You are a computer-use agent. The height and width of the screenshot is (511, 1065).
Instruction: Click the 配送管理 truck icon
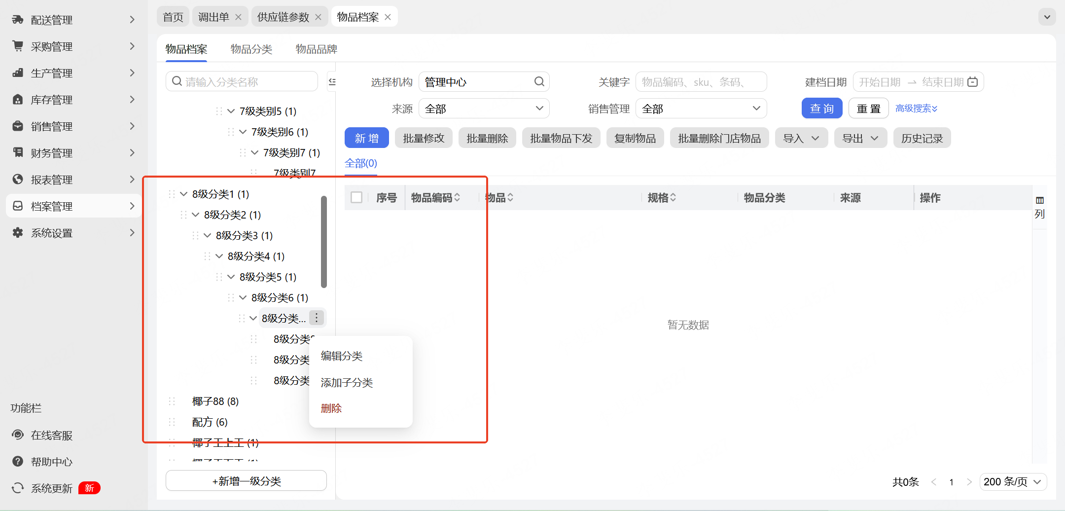pyautogui.click(x=18, y=20)
